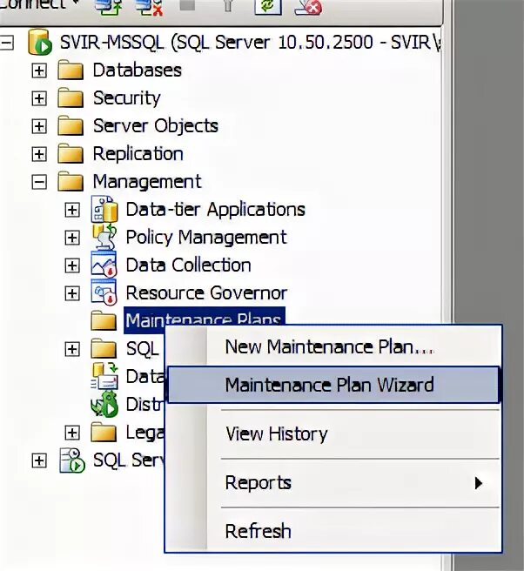This screenshot has width=524, height=571.
Task: Expand the Replication folder
Action: (x=39, y=154)
